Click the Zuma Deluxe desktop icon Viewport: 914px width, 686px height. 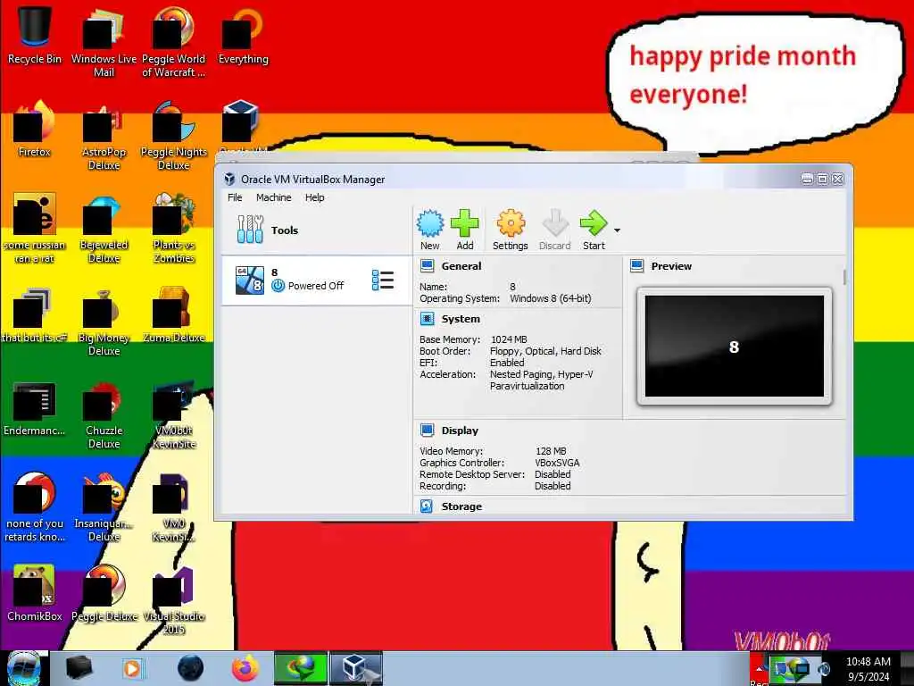[x=174, y=314]
